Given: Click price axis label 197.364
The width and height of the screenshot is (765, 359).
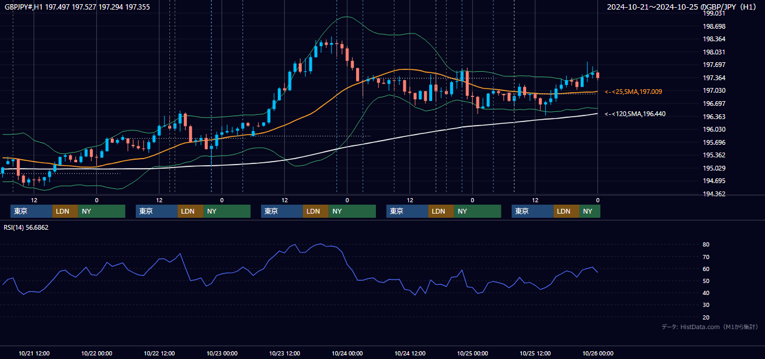Looking at the screenshot, I should tap(714, 78).
